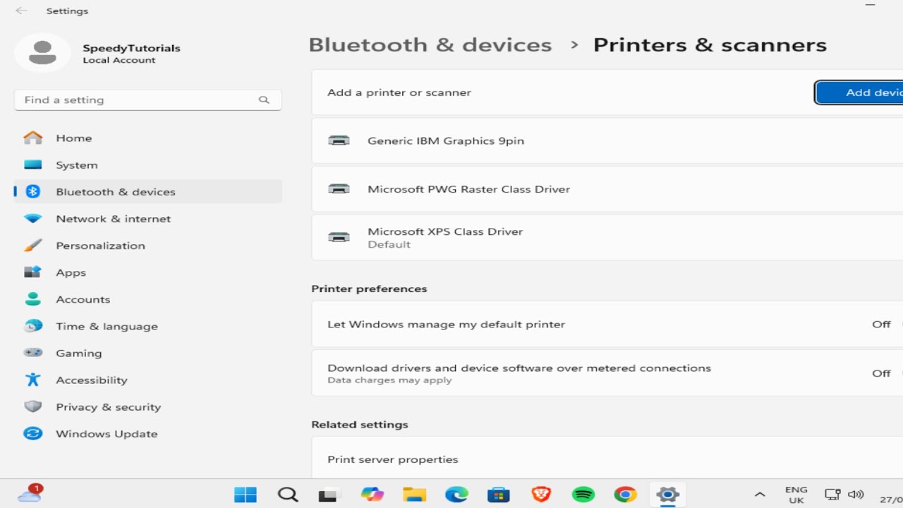
Task: Open Print server properties link
Action: [393, 459]
